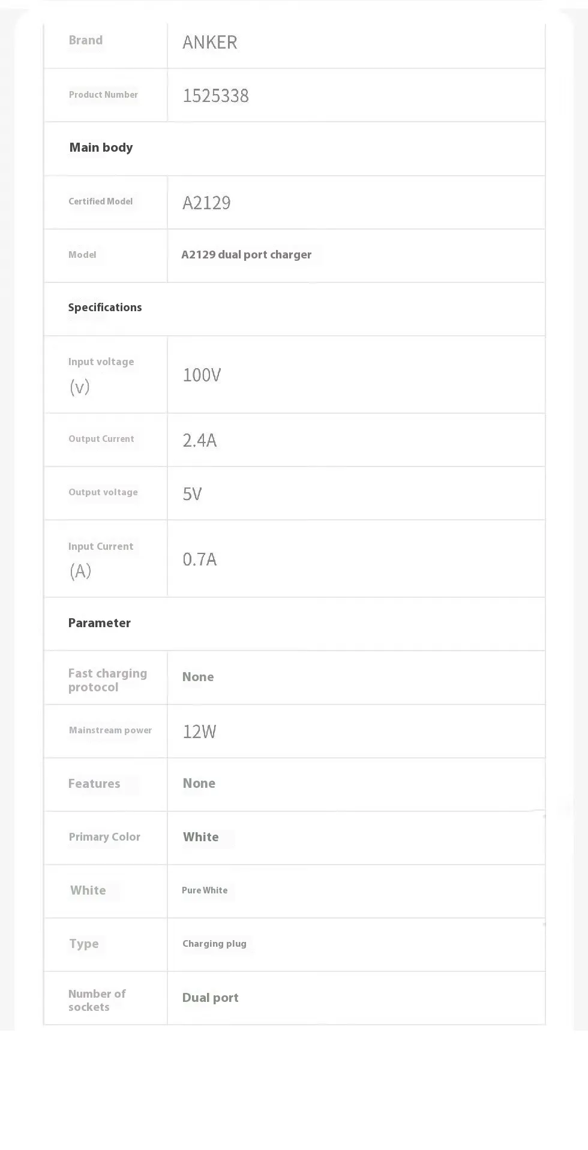Click the Main body section header
Viewport: 588px width, 1150px height.
(101, 147)
